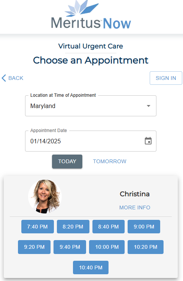Choose the 8:20 PM appointment
The image size is (183, 281).
73,227
